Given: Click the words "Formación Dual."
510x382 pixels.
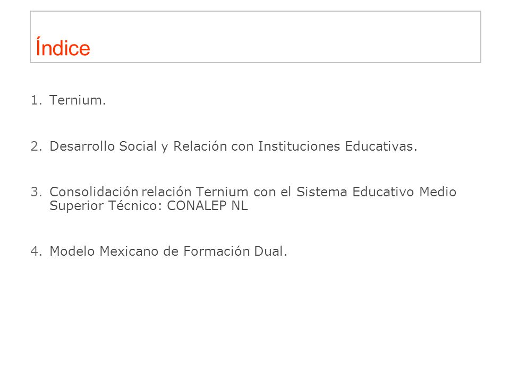Looking at the screenshot, I should pos(235,251).
